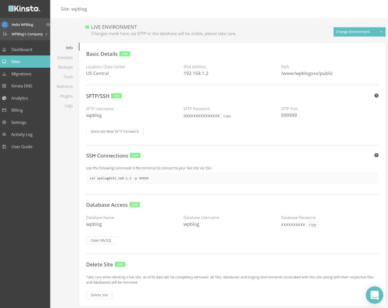388x308 pixels.
Task: Click Generate New SFTP Password
Action: 115,132
